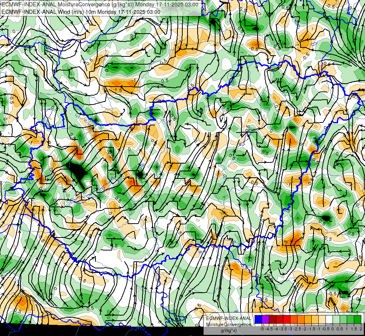
Task: Pick the light green swatch between 0.5 and 1
Action: [x=343, y=319]
